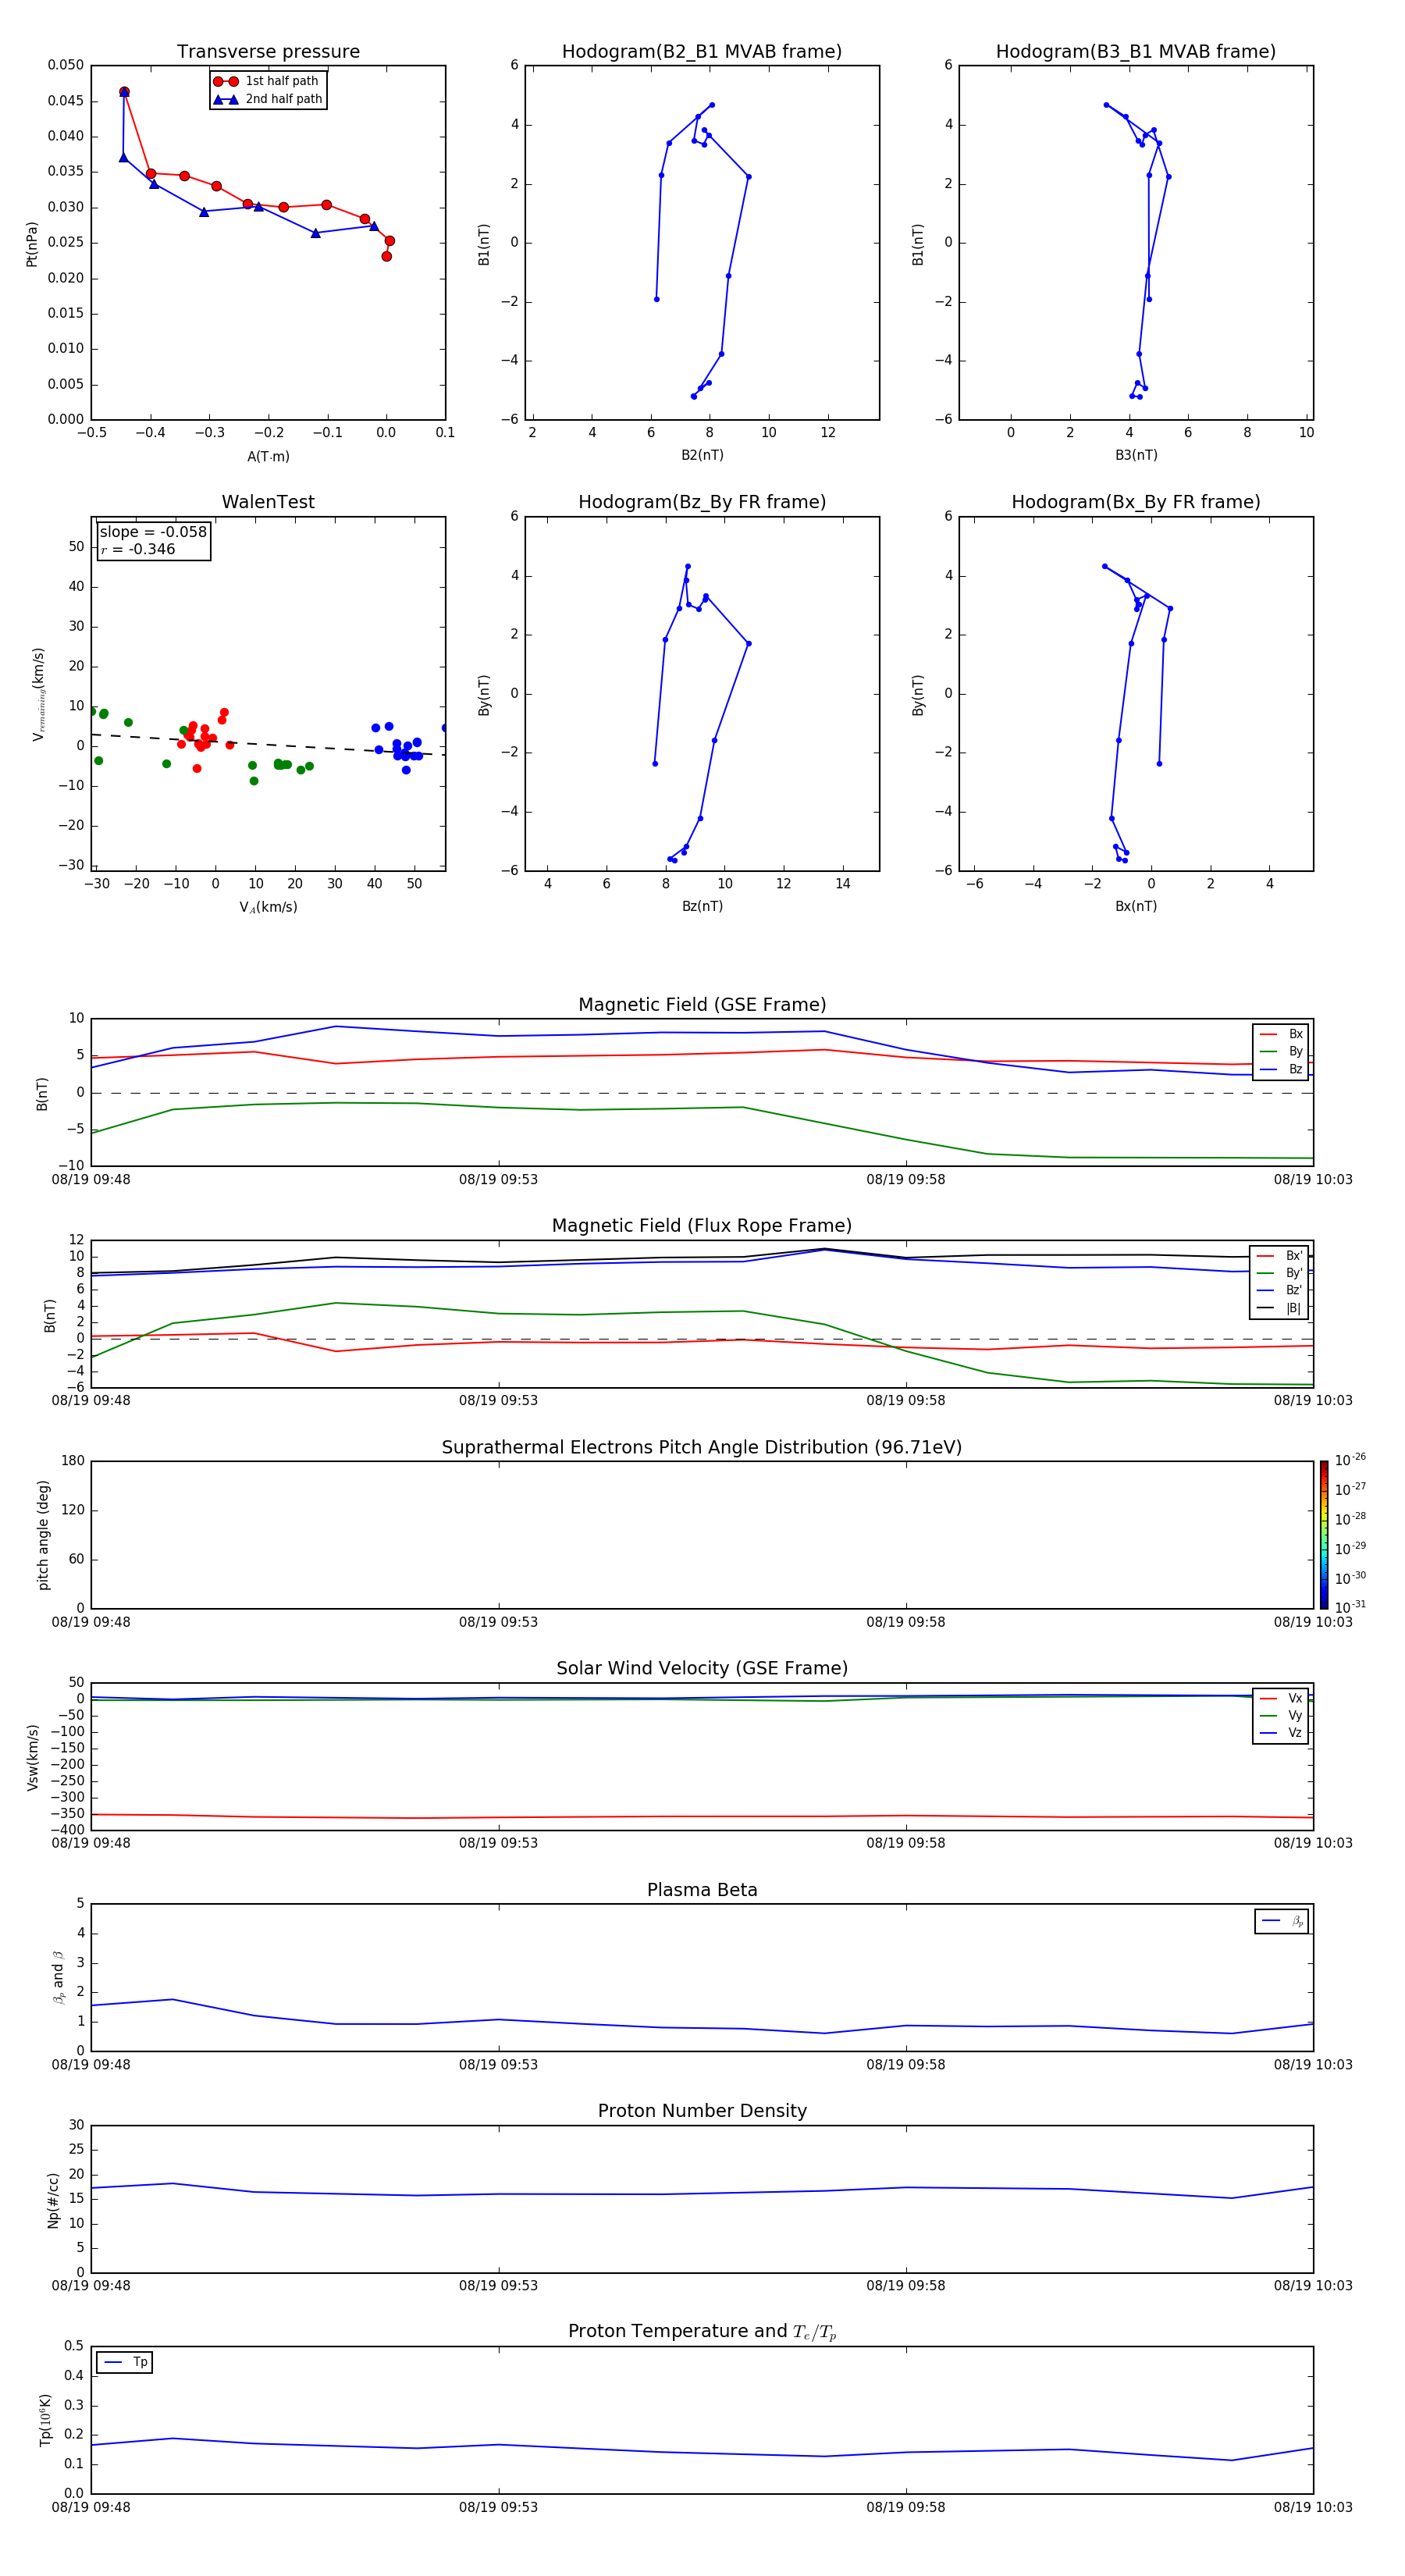Click the "B3(nT)" x-axis label
The height and width of the screenshot is (2576, 1405).
click(1136, 455)
